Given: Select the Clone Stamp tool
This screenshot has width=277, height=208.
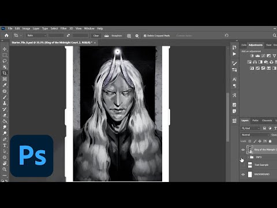Looking at the screenshot, I should (x=5, y=103).
